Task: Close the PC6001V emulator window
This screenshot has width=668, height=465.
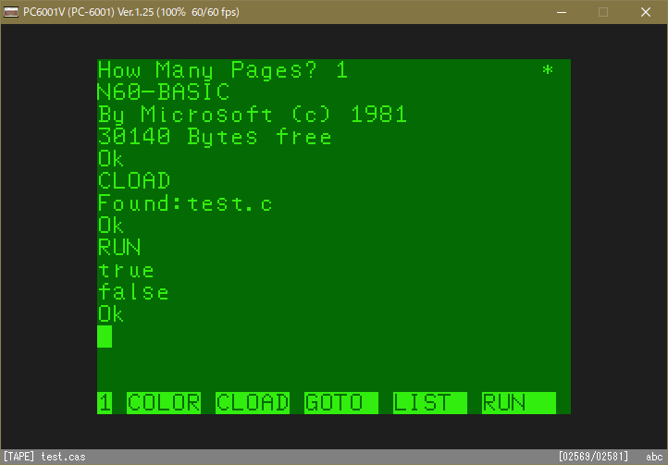Action: click(x=646, y=12)
